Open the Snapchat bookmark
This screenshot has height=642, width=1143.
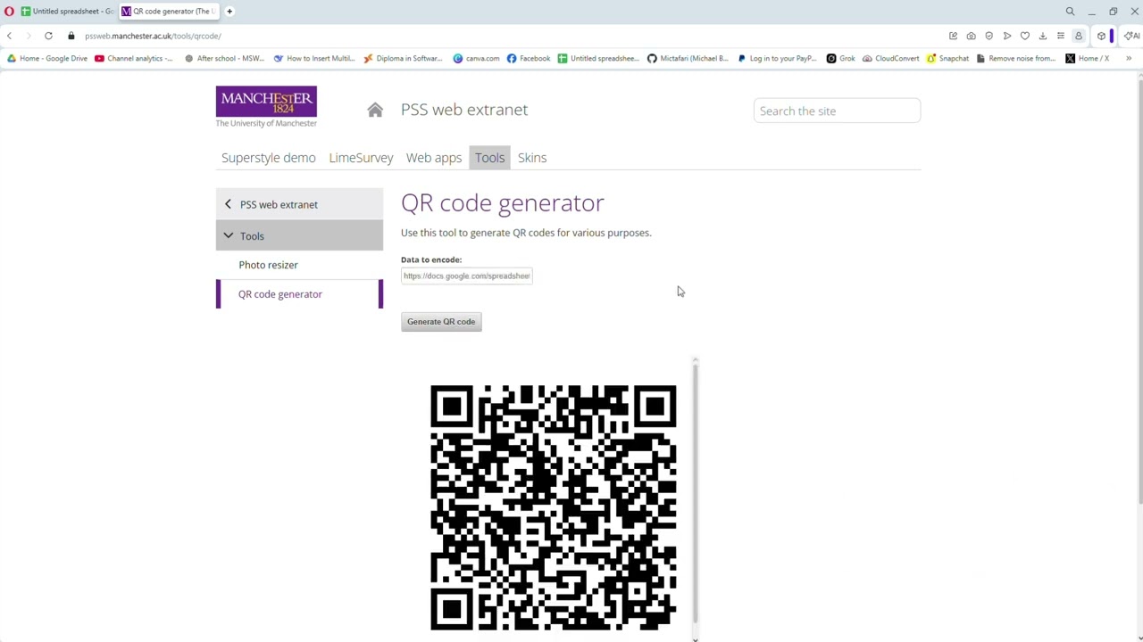pos(947,59)
